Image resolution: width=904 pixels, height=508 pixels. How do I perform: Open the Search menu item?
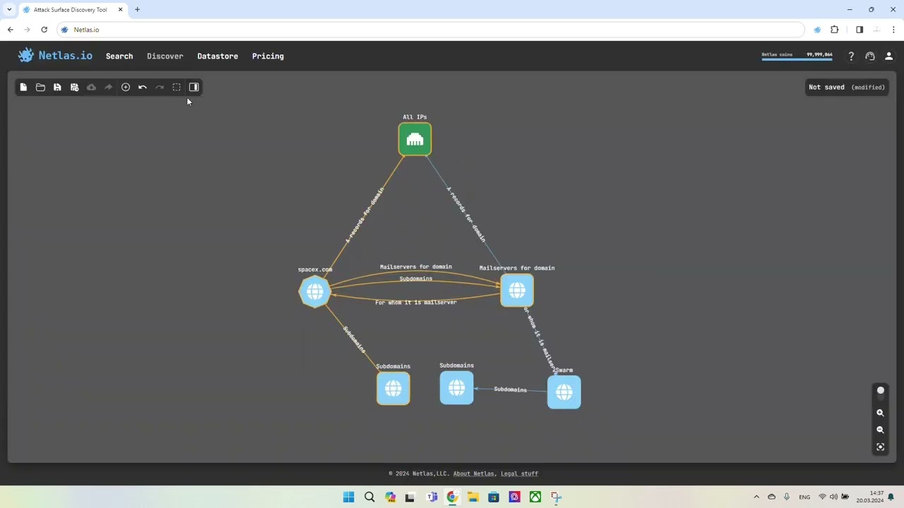click(x=119, y=56)
